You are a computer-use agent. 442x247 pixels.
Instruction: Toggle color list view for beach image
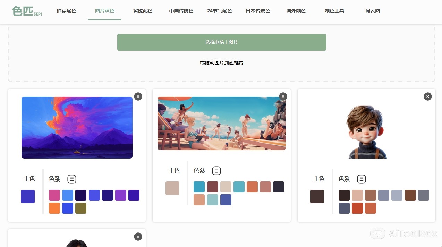click(216, 171)
